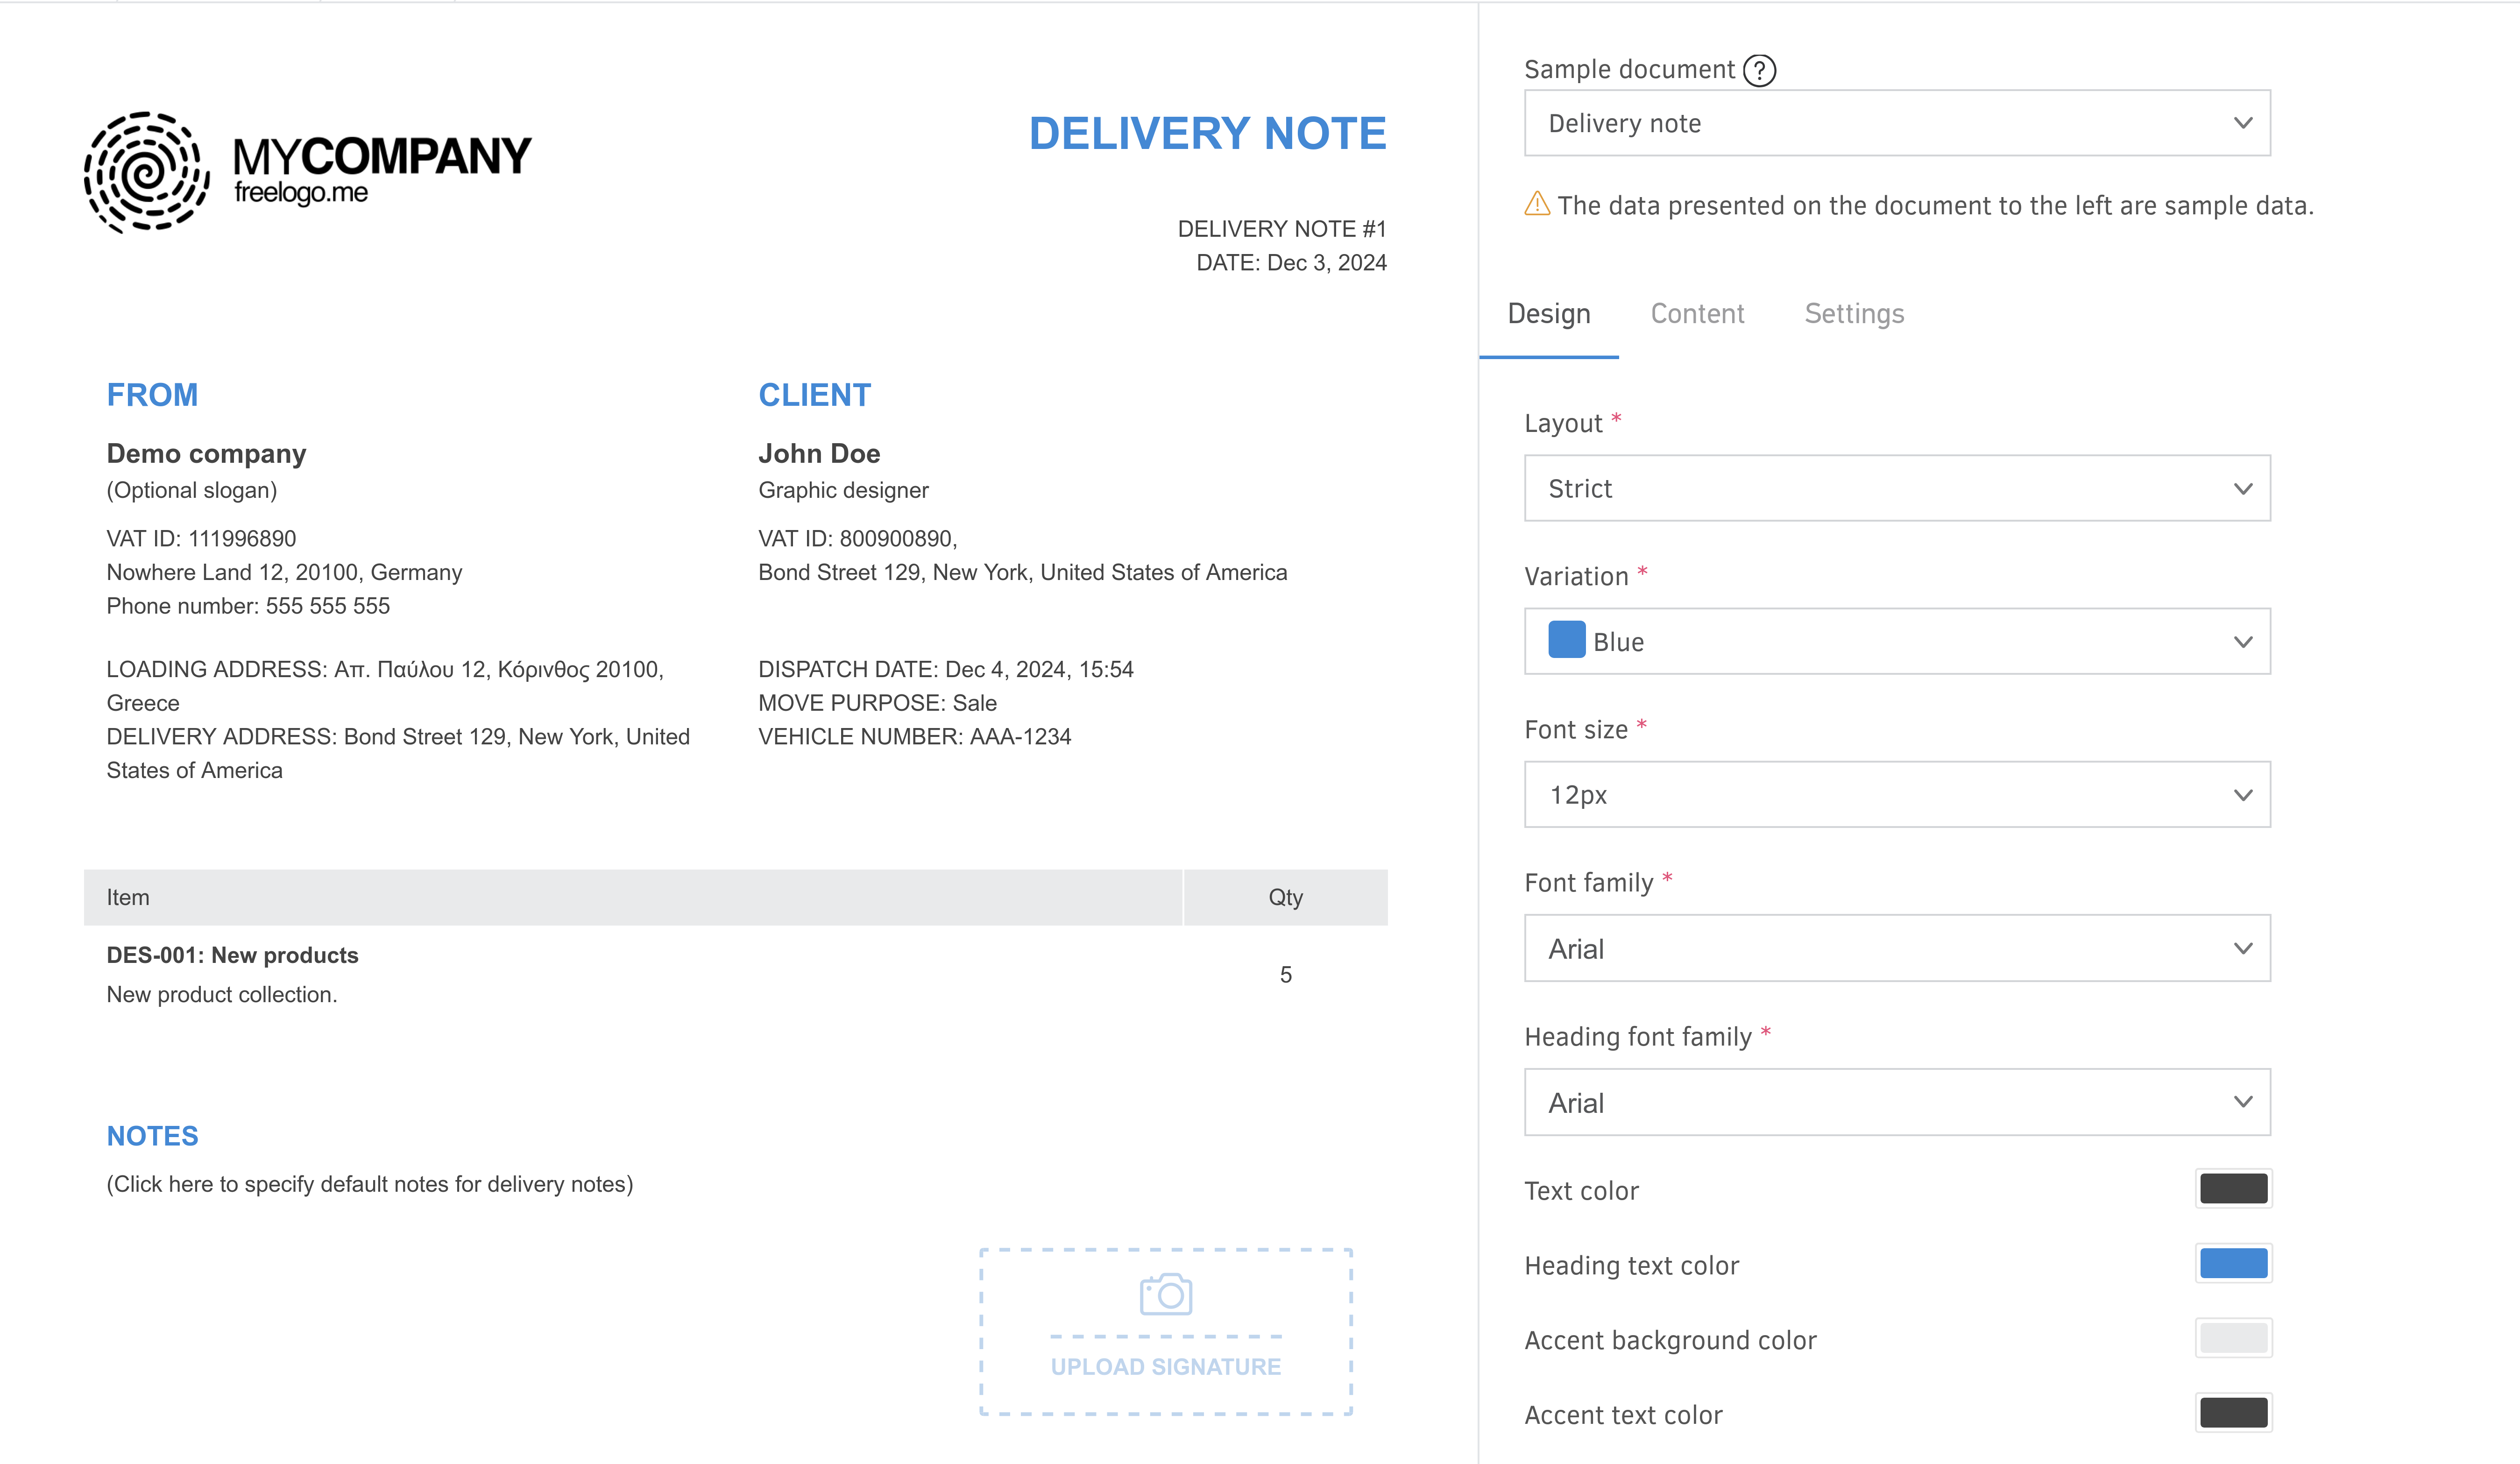Open the Variation dropdown showing Blue
The height and width of the screenshot is (1464, 2520).
coord(1897,641)
